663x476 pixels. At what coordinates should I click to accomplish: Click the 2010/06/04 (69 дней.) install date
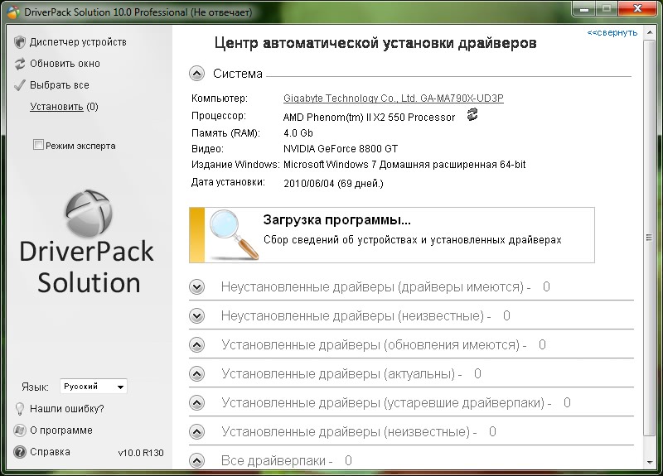tap(333, 184)
